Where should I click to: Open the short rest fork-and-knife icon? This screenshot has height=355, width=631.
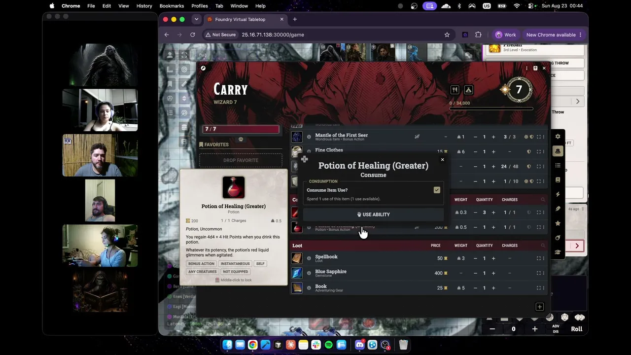pyautogui.click(x=455, y=90)
